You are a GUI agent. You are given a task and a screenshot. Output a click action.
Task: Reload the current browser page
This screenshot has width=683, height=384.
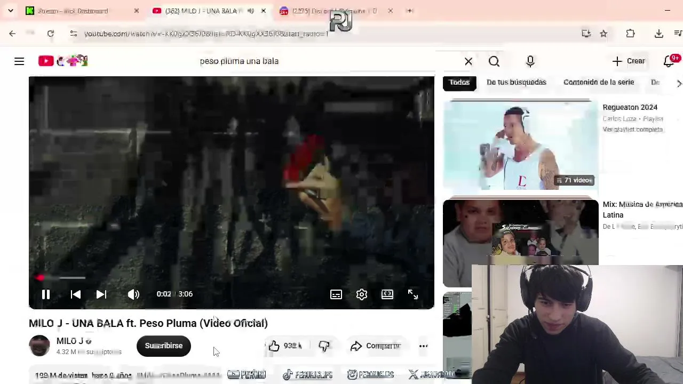pos(51,34)
